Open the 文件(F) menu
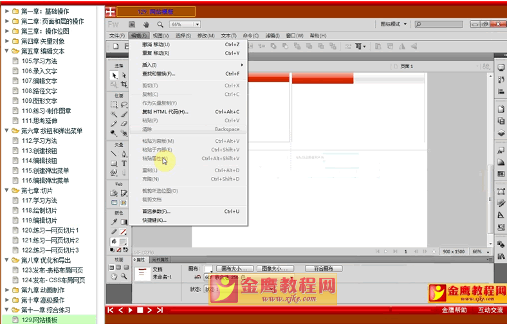507x326 pixels. click(117, 35)
